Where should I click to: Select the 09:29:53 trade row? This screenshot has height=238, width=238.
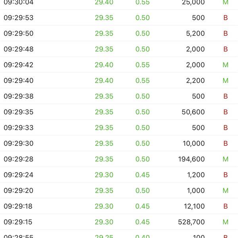119,17
